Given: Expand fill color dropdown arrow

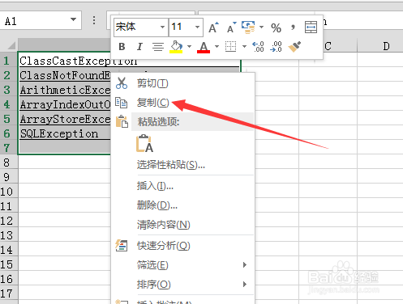Looking at the screenshot, I should point(189,47).
